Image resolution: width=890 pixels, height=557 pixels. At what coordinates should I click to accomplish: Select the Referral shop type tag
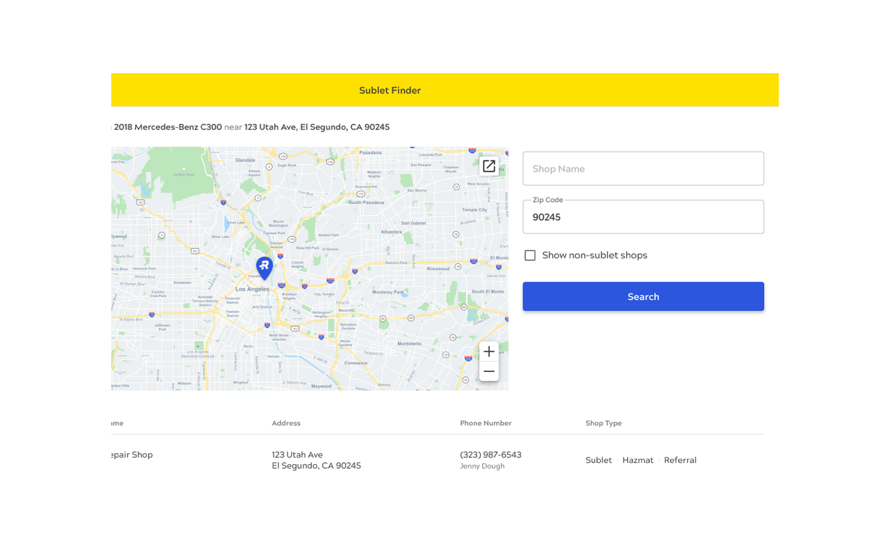coord(680,460)
